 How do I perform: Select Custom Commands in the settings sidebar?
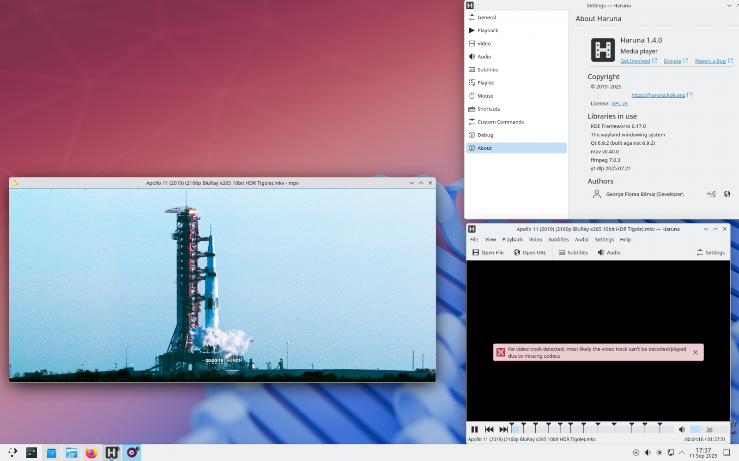click(500, 122)
